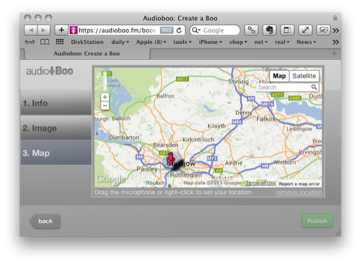
Task: Open the DiskStation bookmark
Action: [87, 42]
